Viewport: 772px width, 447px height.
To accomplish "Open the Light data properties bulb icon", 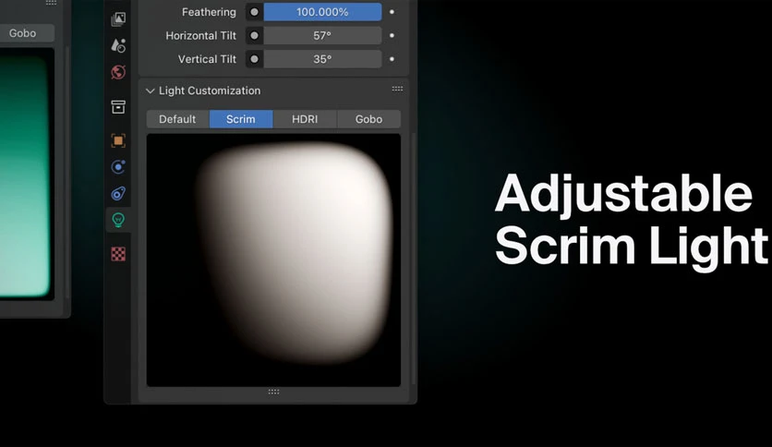I will 118,220.
